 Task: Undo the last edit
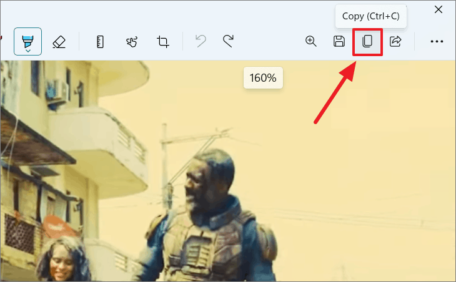(x=201, y=41)
